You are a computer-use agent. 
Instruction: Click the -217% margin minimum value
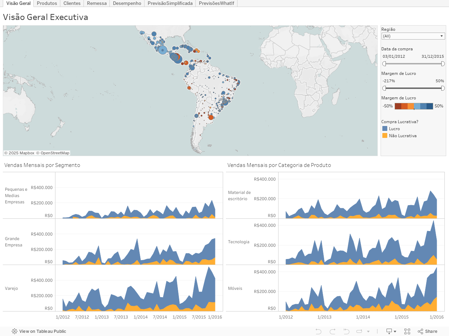click(x=389, y=81)
